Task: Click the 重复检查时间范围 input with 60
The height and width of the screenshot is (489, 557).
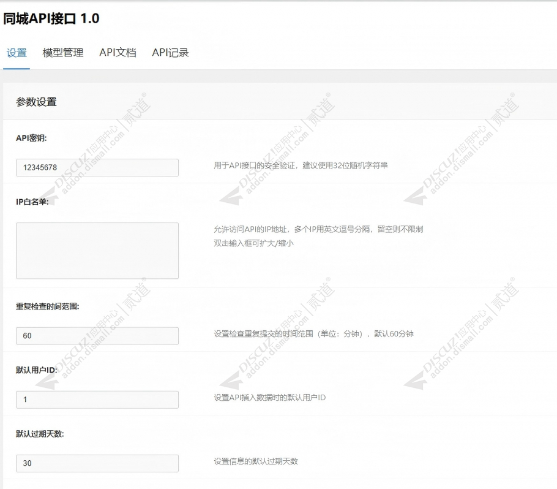Action: coord(97,336)
